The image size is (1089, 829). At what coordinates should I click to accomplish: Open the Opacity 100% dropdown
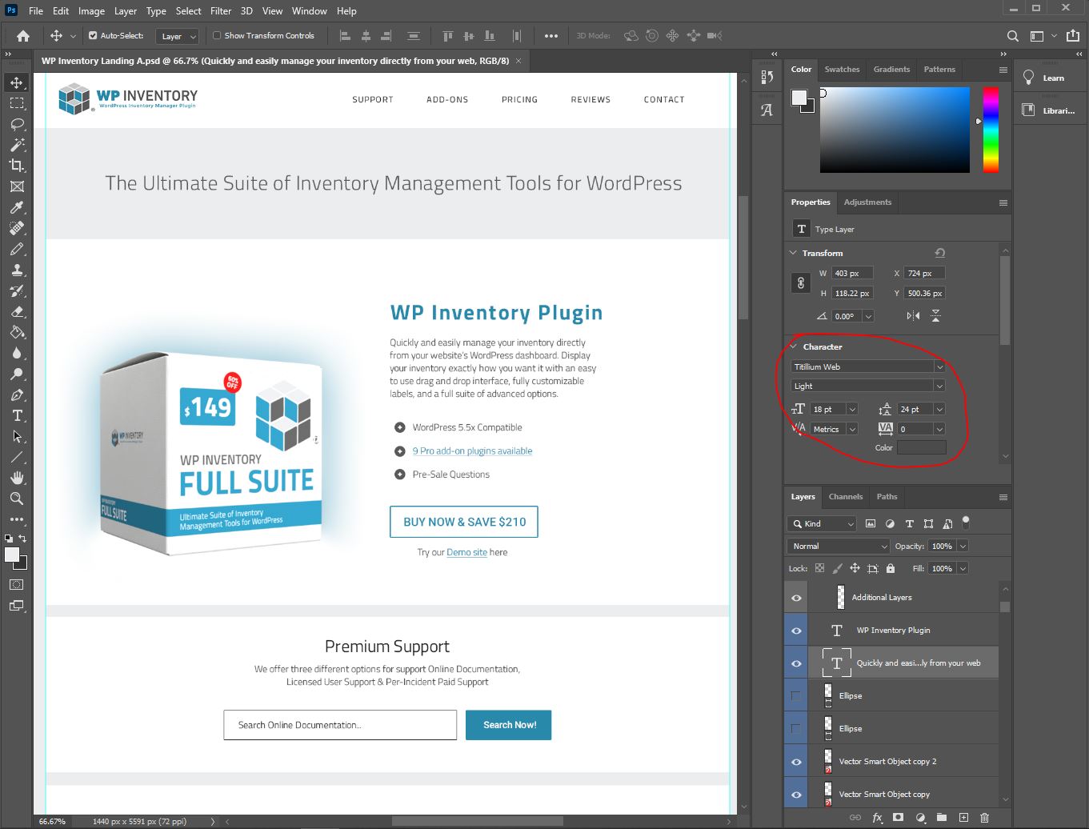963,546
